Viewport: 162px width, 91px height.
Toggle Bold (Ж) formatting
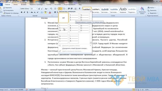[22, 12]
